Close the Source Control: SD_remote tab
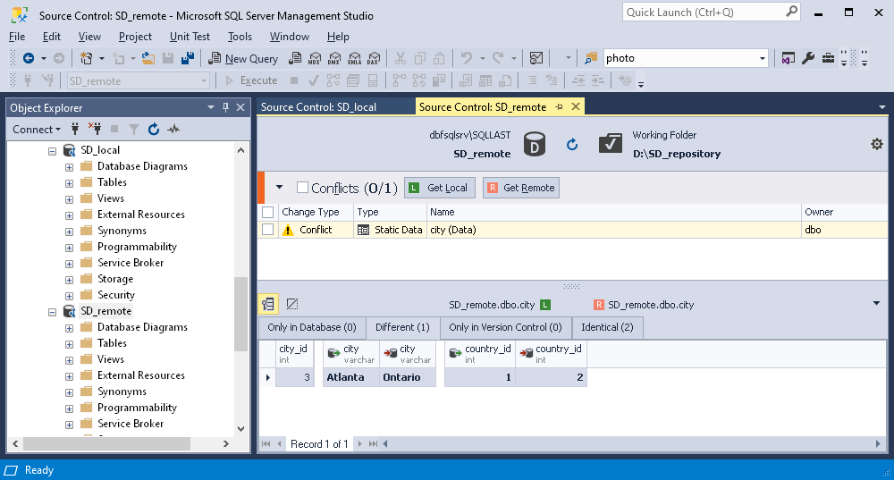 [576, 106]
